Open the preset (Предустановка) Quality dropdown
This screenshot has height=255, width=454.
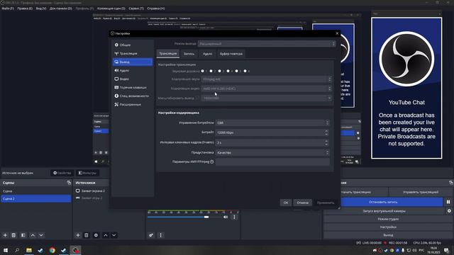(x=272, y=152)
